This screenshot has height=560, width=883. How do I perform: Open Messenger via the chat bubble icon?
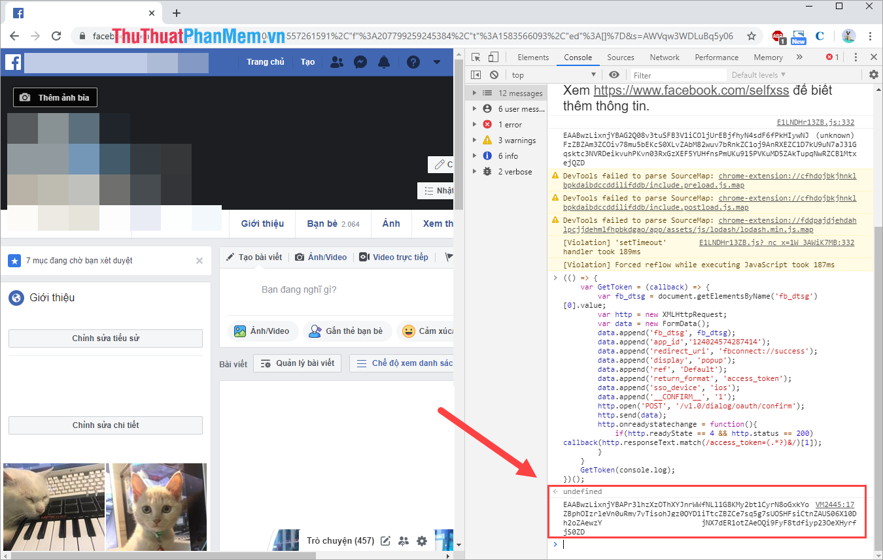(x=360, y=61)
